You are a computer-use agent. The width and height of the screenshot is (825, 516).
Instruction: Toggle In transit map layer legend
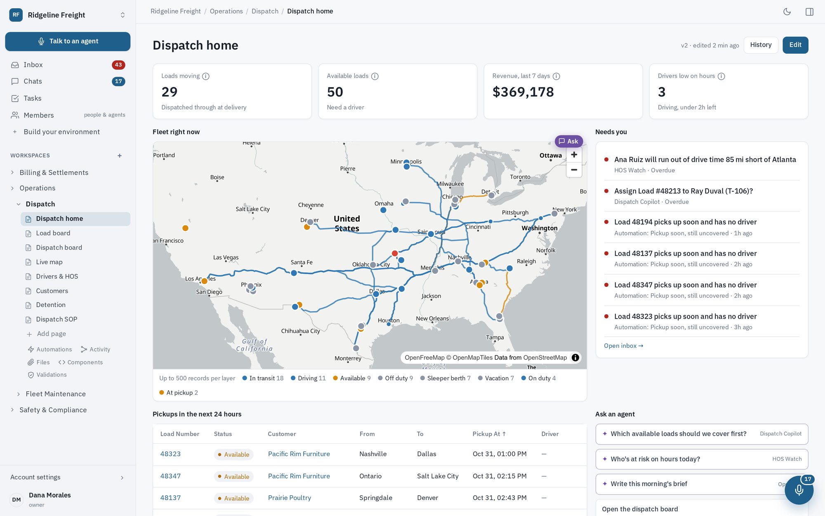[263, 378]
